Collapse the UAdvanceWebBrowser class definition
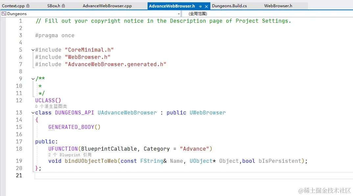Screen dimensions: 353x196 (32, 112)
